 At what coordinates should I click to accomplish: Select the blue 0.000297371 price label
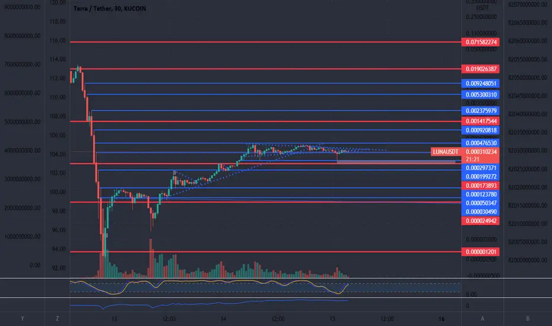(480, 168)
